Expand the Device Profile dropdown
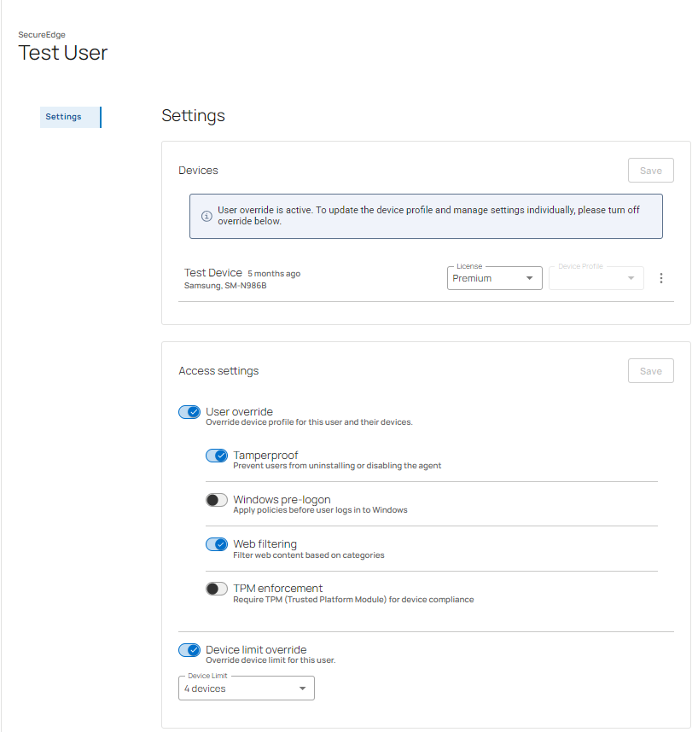This screenshot has width=698, height=732. click(596, 278)
